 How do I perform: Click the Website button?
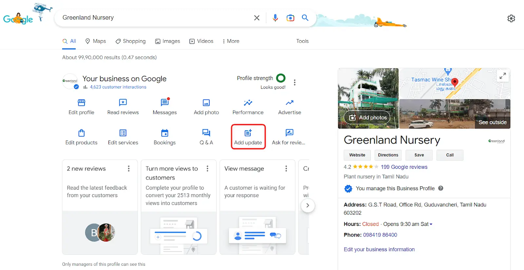point(357,155)
